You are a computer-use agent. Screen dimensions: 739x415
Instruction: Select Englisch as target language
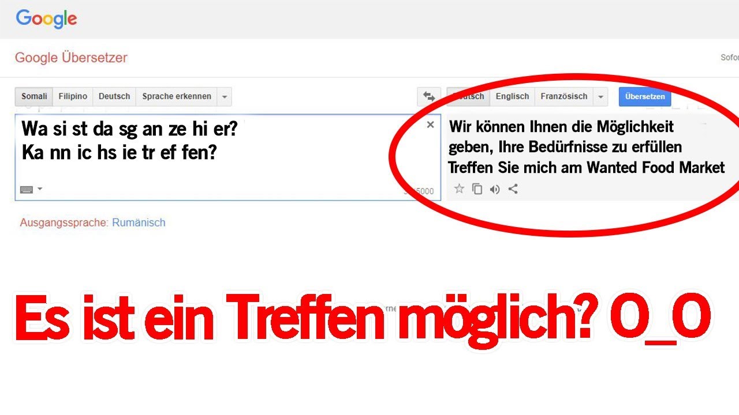pyautogui.click(x=512, y=96)
